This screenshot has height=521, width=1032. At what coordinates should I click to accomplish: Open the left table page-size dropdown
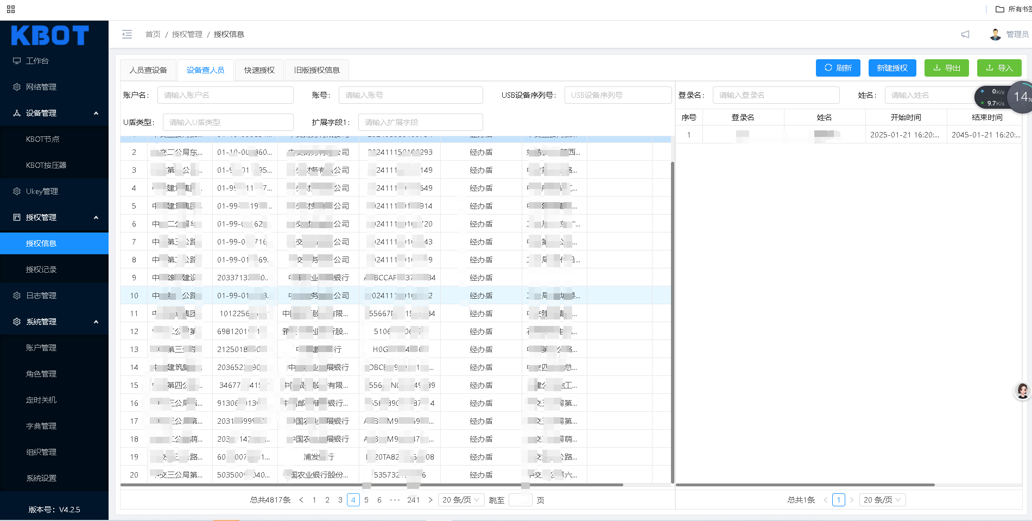pyautogui.click(x=461, y=500)
